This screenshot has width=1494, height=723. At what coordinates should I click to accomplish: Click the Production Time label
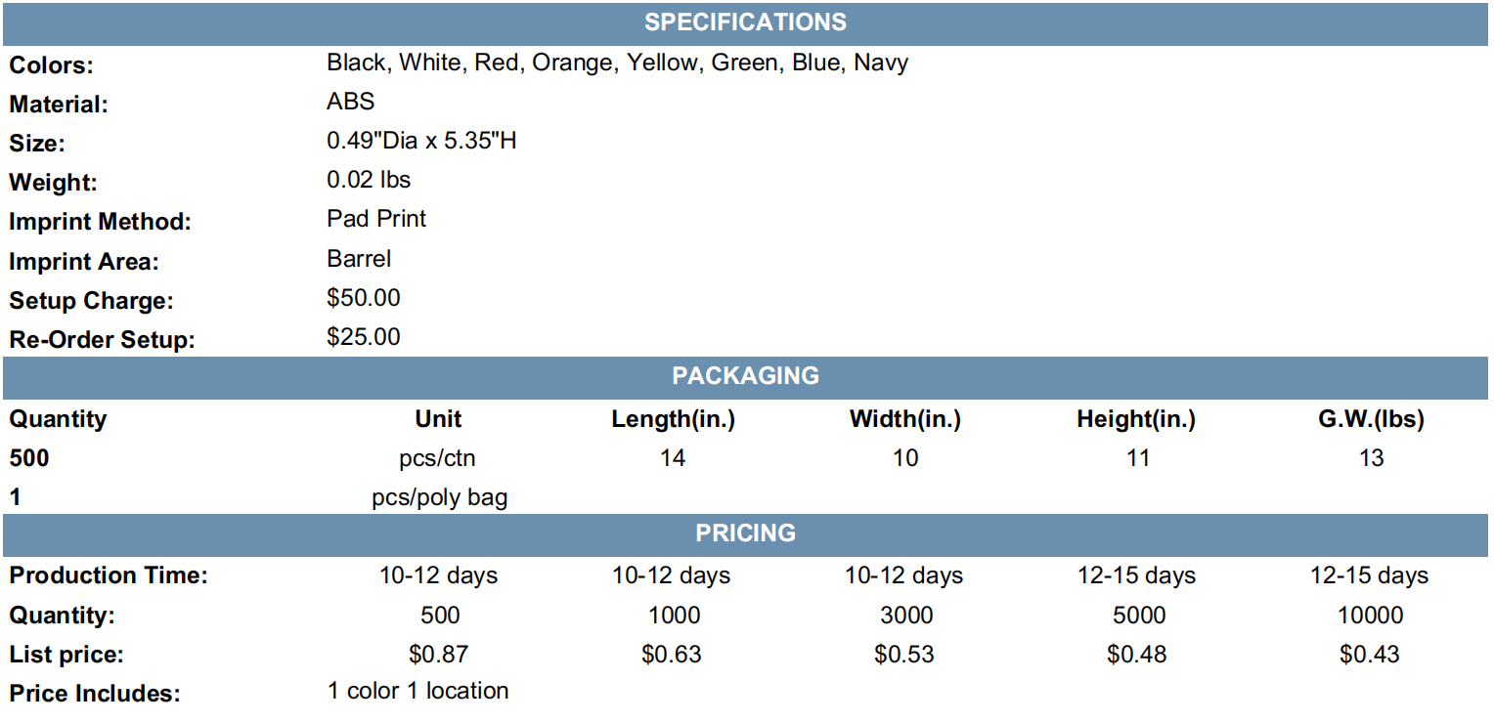tap(109, 575)
